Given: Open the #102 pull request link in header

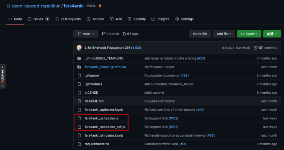Looking at the screenshot, I should click(136, 48).
